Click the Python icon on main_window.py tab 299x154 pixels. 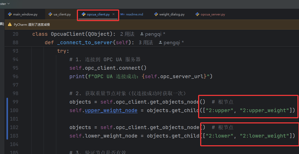click(10, 14)
